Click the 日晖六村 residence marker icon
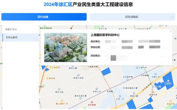The height and width of the screenshot is (110, 177). coord(137,68)
